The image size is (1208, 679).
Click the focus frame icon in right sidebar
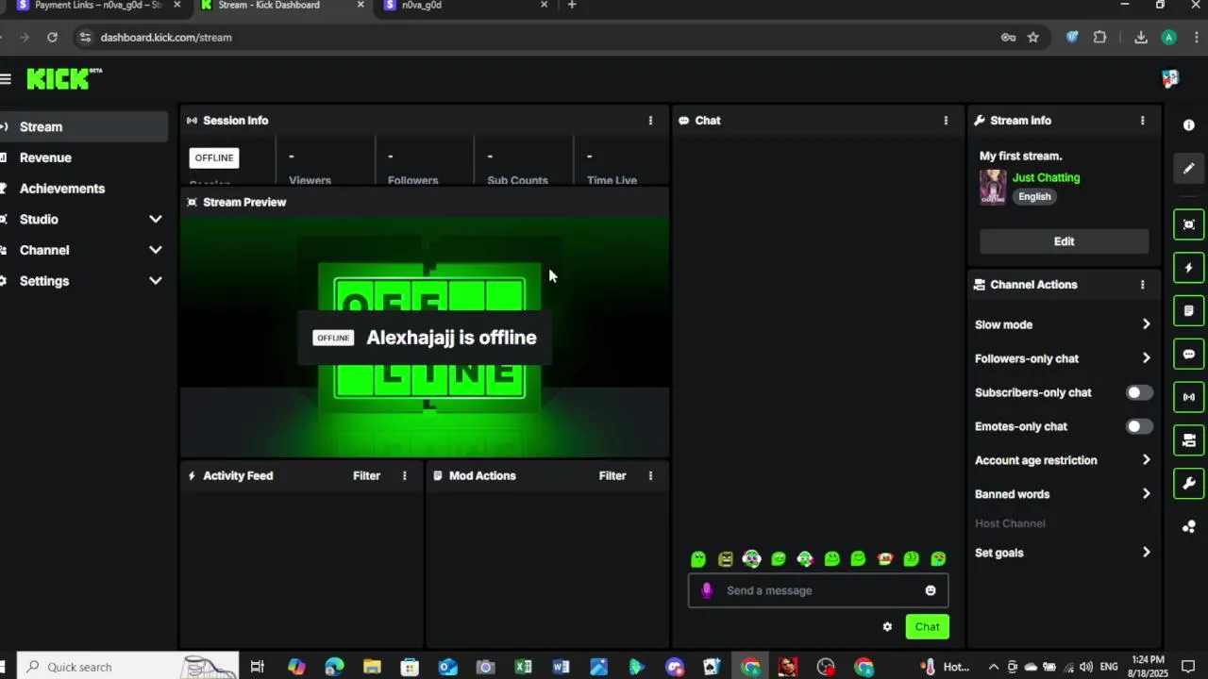(1188, 224)
